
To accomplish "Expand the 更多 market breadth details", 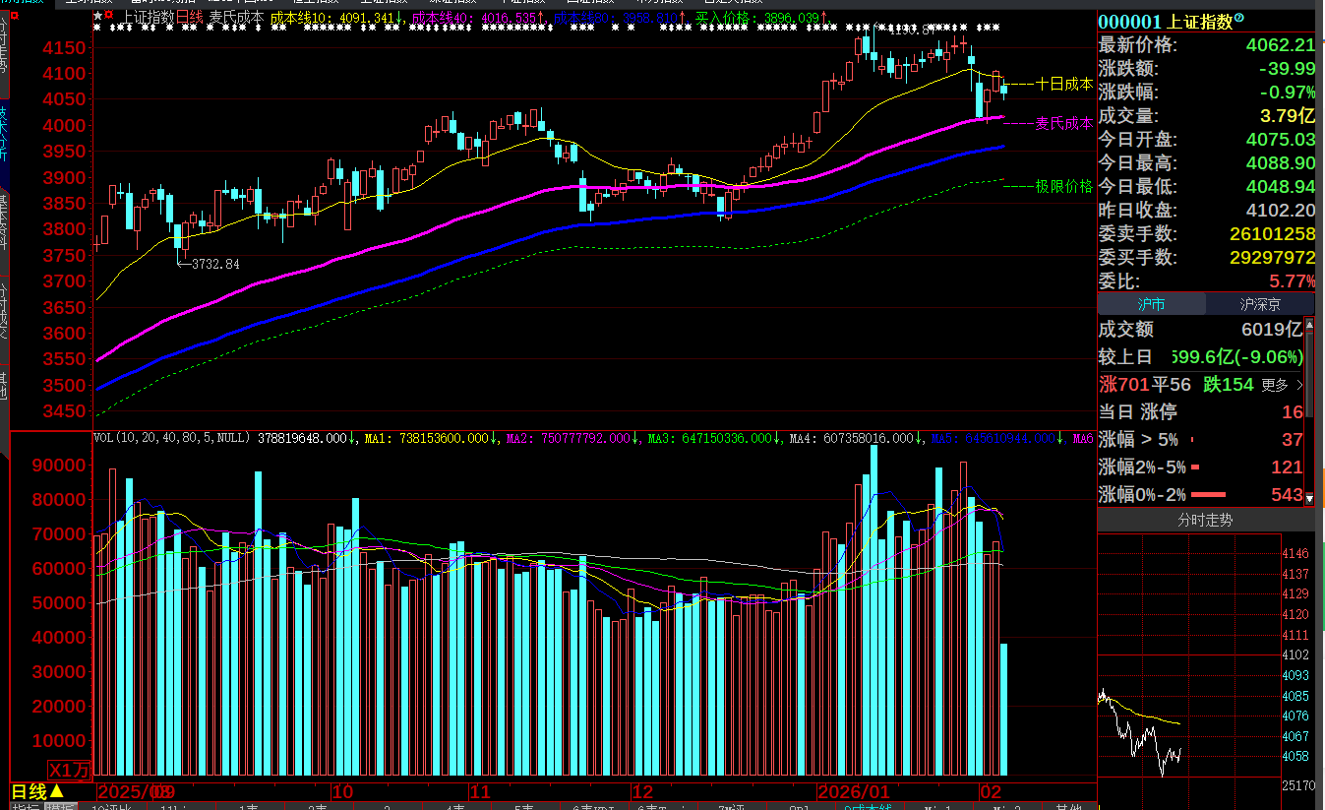I will [1281, 385].
